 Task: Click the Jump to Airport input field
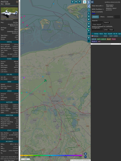(x=97, y=30)
